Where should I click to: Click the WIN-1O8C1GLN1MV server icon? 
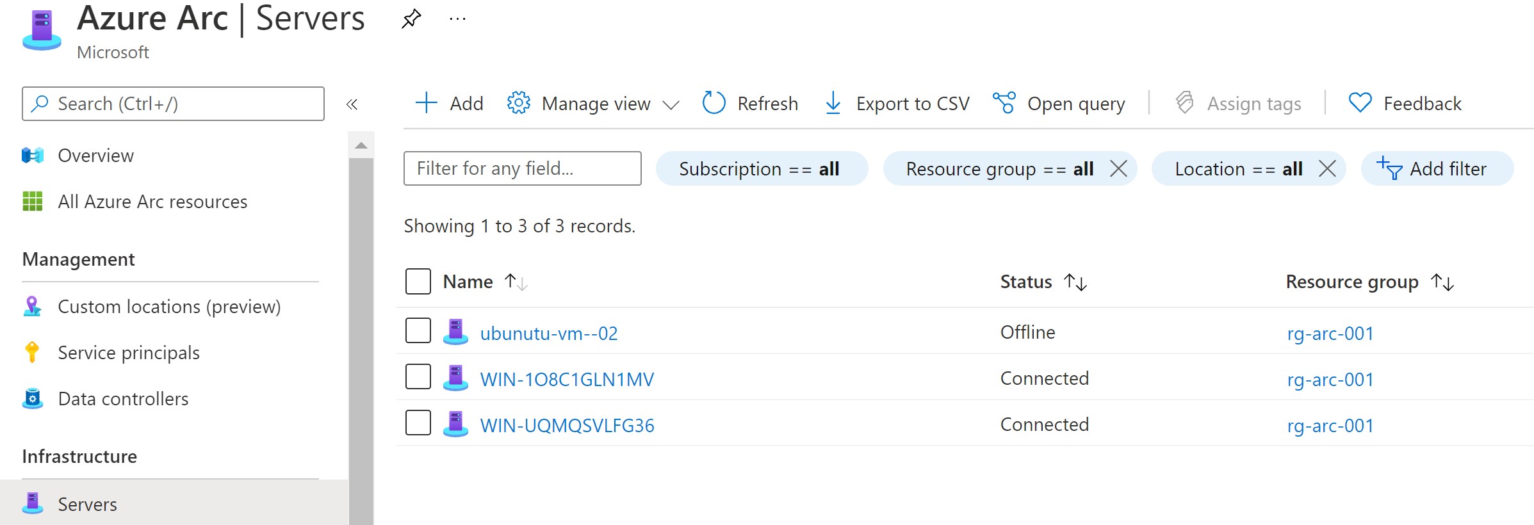[455, 378]
